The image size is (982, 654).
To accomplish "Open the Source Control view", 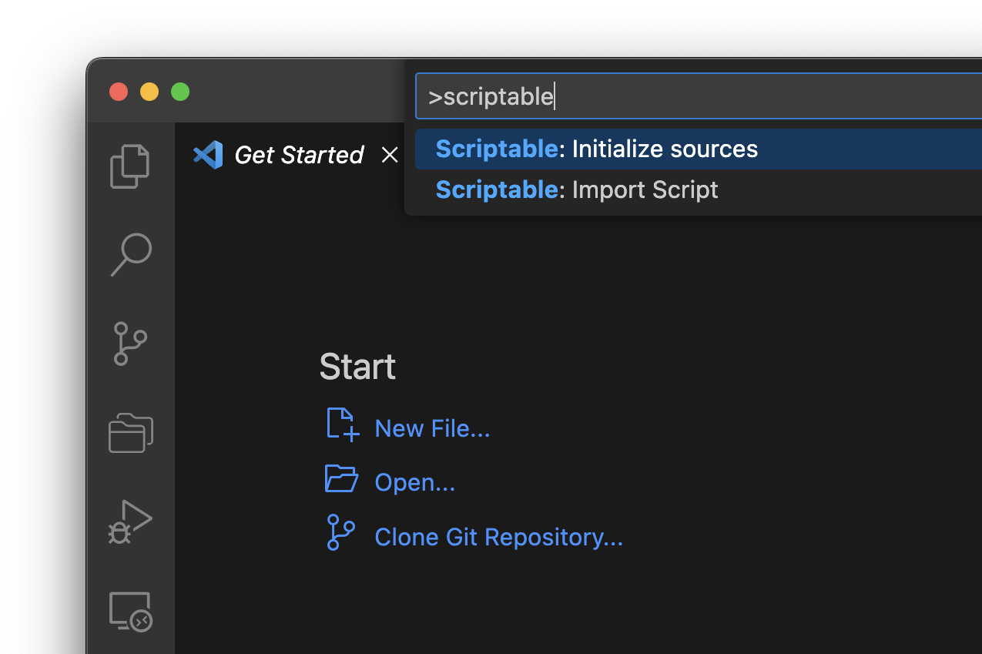I will (130, 344).
